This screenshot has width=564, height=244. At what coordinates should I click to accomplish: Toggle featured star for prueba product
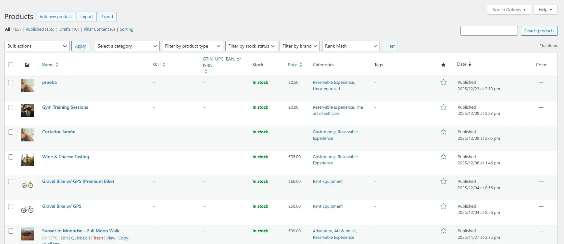[x=443, y=82]
